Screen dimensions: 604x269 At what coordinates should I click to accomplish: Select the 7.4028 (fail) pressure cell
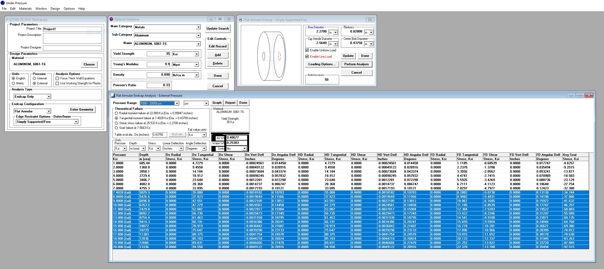pyautogui.click(x=126, y=193)
